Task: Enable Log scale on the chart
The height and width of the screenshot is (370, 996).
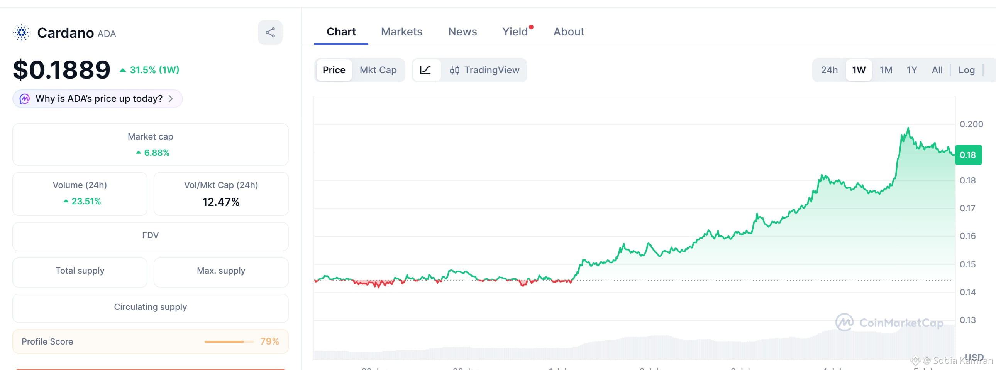Action: coord(967,70)
